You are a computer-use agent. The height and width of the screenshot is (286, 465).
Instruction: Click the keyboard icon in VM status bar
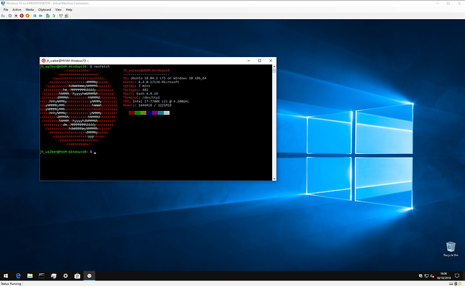(x=451, y=284)
